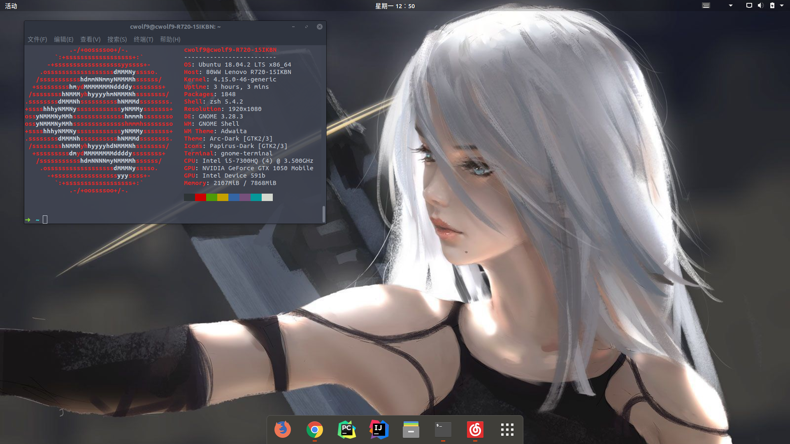Open the terminal dock icon
The width and height of the screenshot is (790, 444).
pyautogui.click(x=443, y=430)
